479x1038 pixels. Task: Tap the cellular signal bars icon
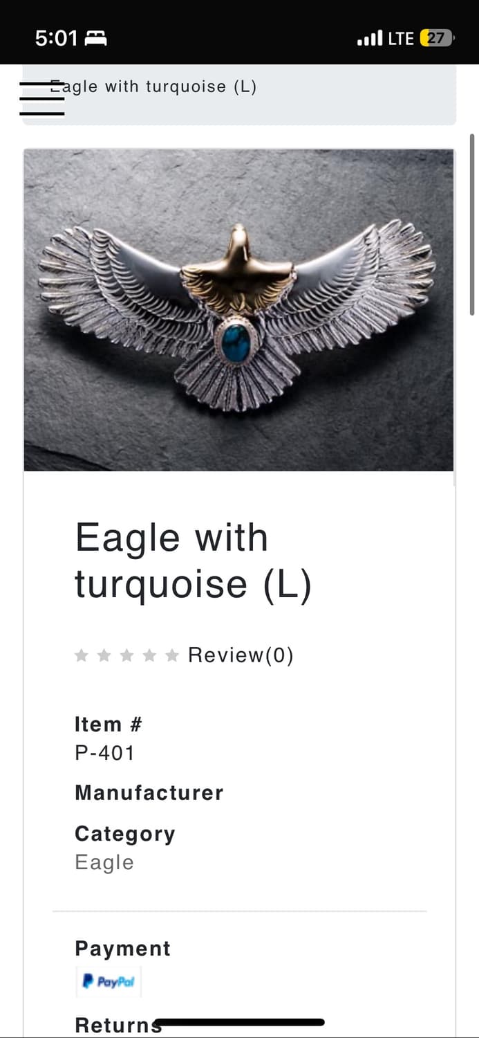pyautogui.click(x=370, y=39)
